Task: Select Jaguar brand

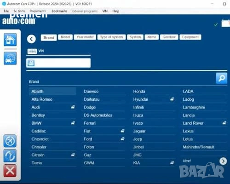Action: [153, 131]
